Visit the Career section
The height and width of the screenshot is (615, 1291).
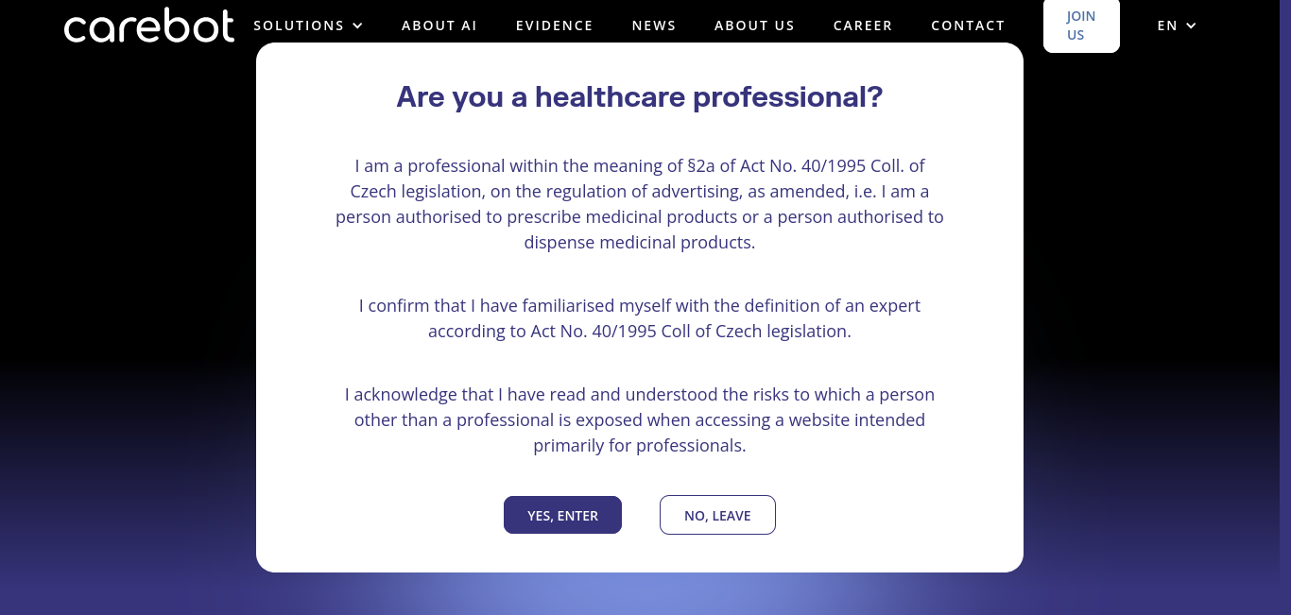pyautogui.click(x=863, y=26)
